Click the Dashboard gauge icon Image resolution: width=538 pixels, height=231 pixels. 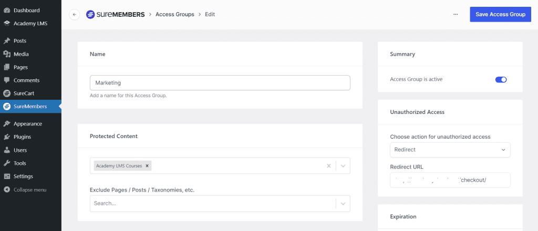[6, 10]
